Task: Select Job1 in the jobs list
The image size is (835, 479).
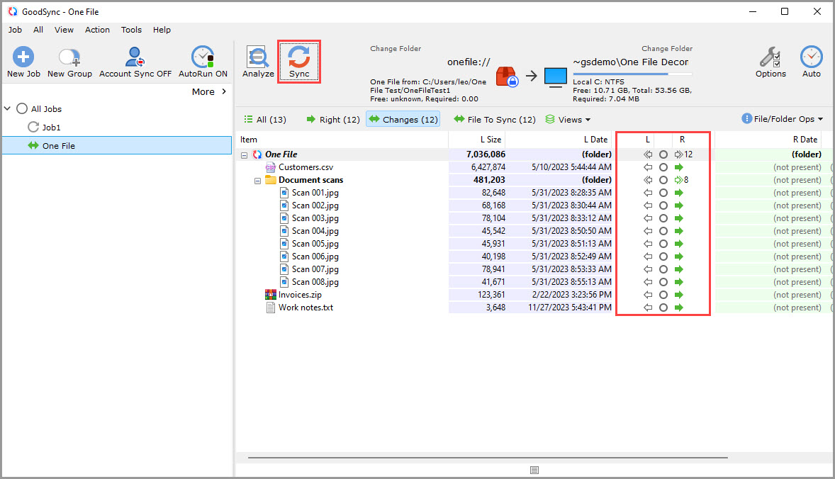Action: point(51,128)
